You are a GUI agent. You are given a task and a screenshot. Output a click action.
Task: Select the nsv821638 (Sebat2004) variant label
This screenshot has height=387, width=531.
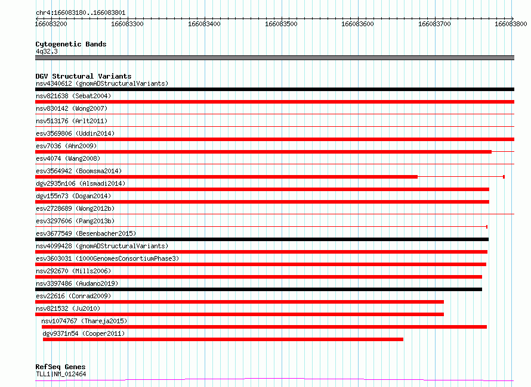[x=73, y=96]
